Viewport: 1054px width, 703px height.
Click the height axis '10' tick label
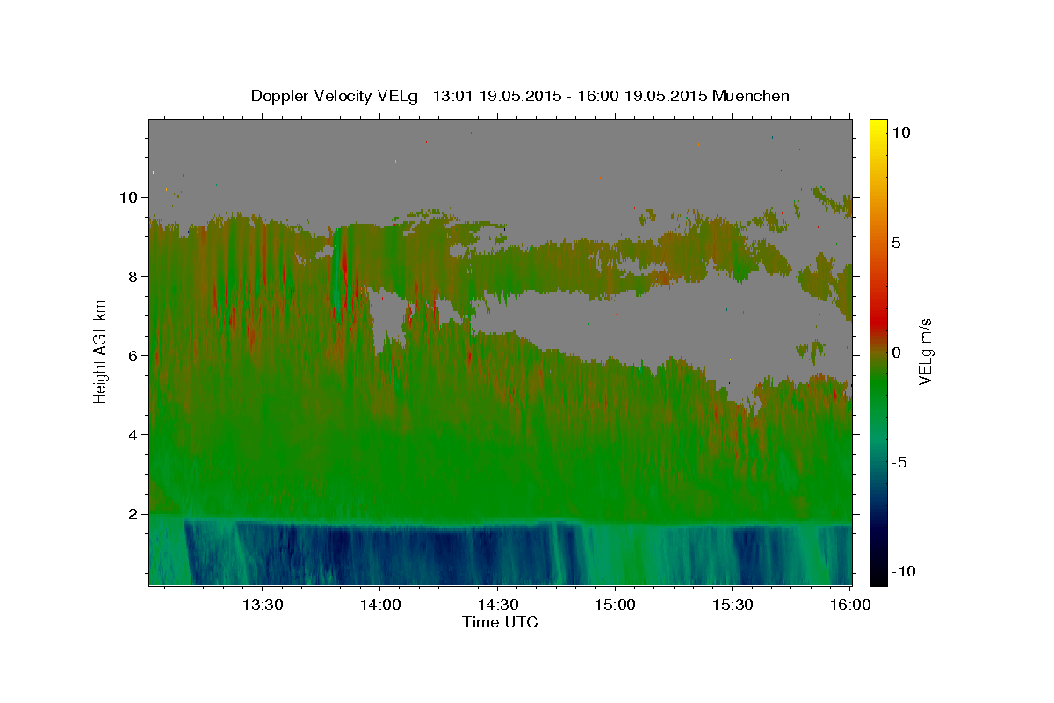pyautogui.click(x=130, y=197)
